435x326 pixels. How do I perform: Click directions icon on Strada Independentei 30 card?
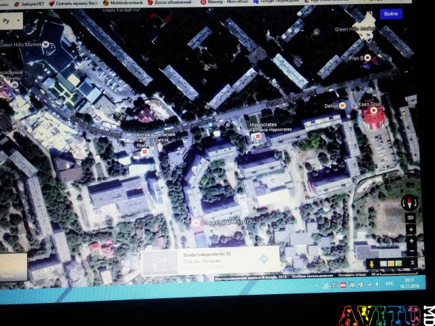[x=264, y=259]
